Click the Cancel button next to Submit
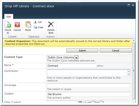 [115, 51]
